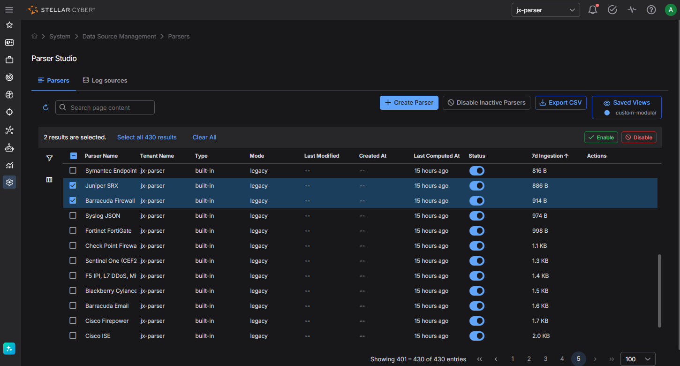Image resolution: width=680 pixels, height=366 pixels.
Task: Open the column chooser icon
Action: [49, 180]
